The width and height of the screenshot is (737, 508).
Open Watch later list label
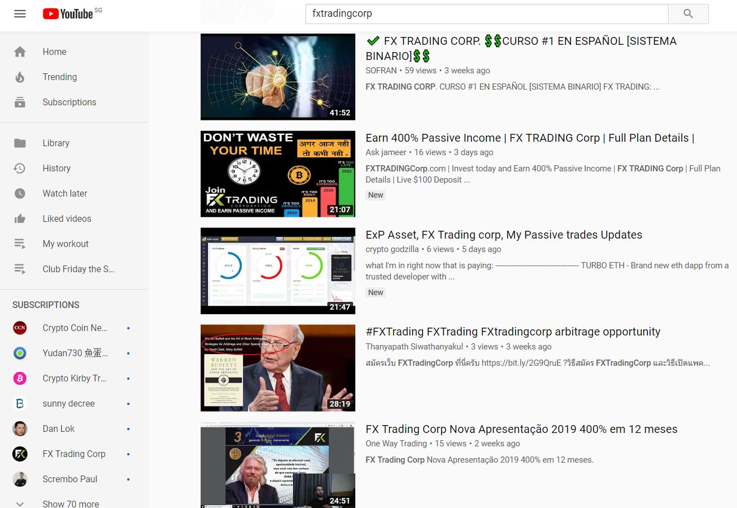pos(65,193)
